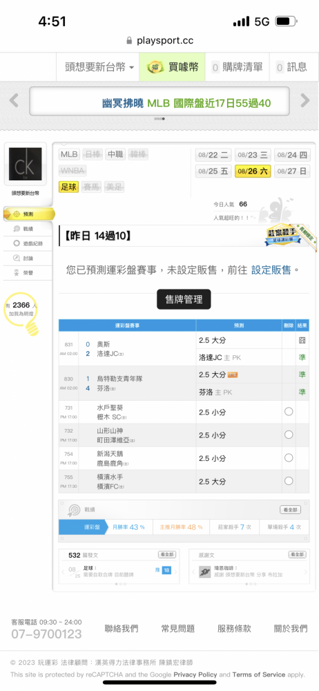Choose date 08/22 二

[213, 155]
